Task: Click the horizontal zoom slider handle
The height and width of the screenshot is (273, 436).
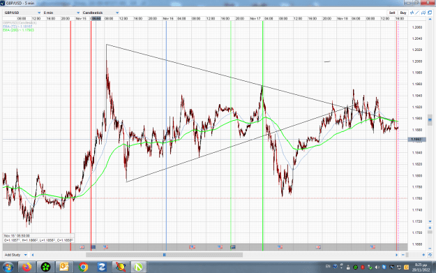Action: [x=407, y=255]
